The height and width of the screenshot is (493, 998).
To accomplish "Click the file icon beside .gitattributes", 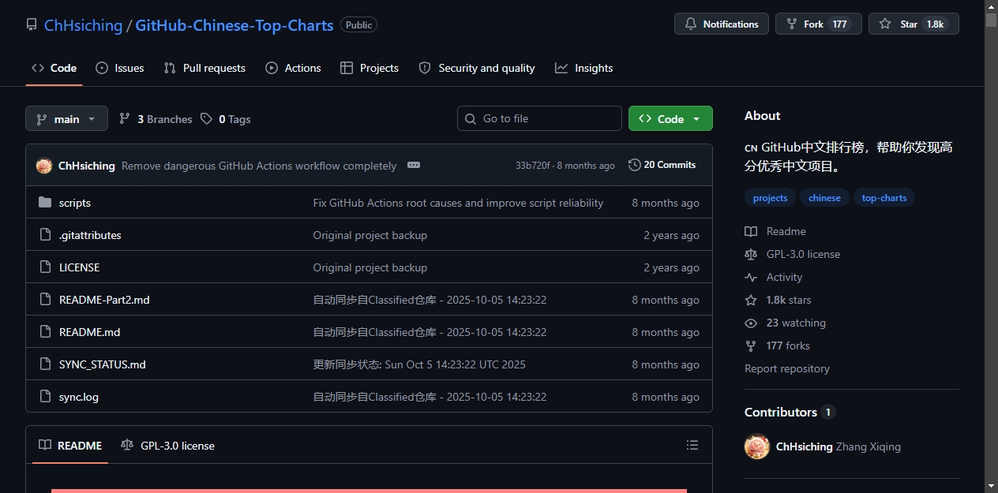I will coord(45,235).
